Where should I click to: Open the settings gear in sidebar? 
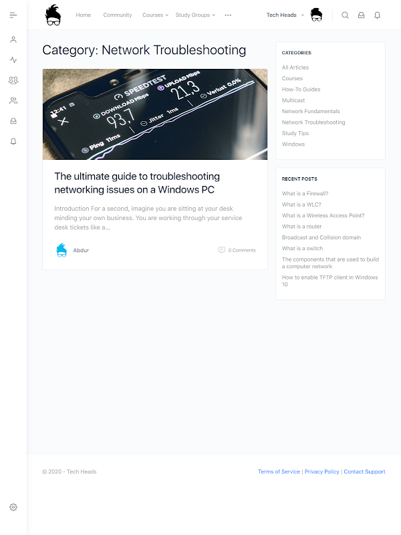pos(13,507)
